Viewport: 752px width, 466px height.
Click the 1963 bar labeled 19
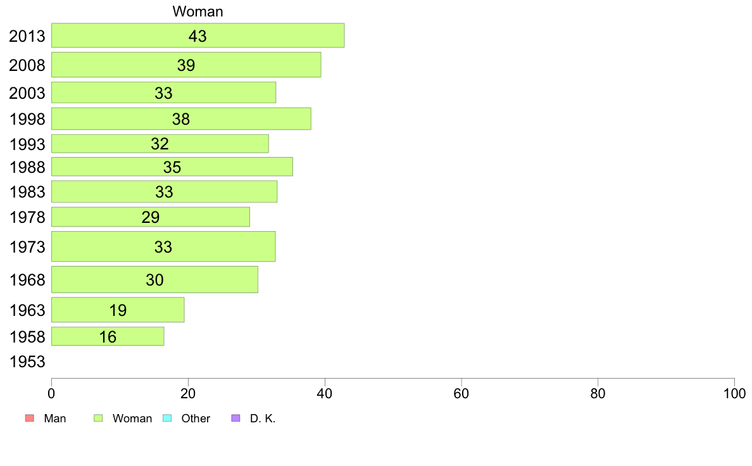point(118,310)
